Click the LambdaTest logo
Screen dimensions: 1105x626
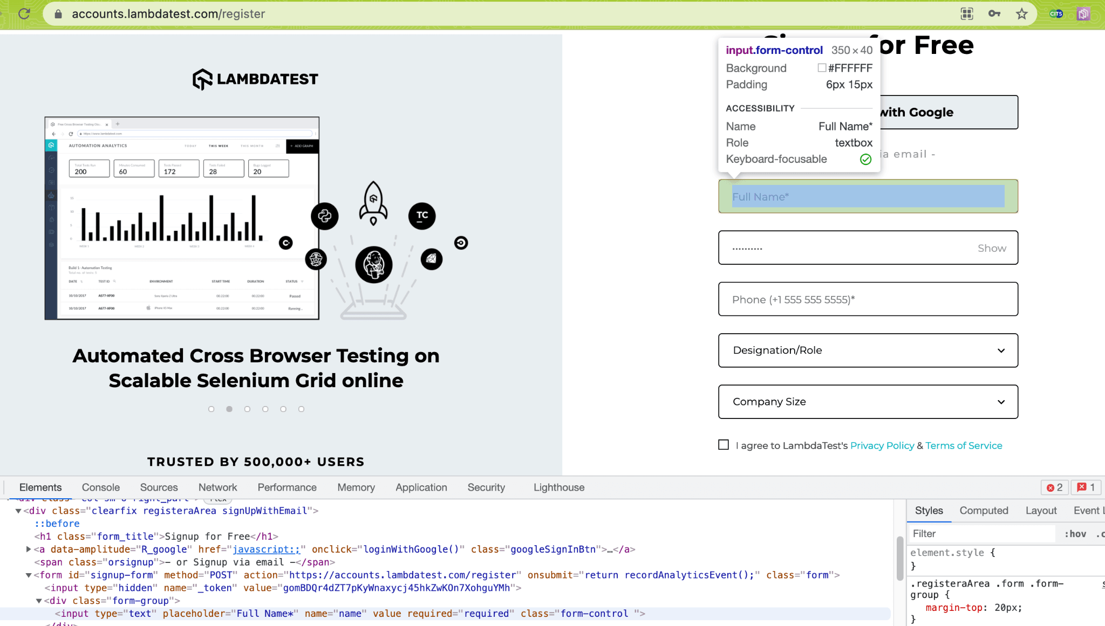pyautogui.click(x=255, y=79)
